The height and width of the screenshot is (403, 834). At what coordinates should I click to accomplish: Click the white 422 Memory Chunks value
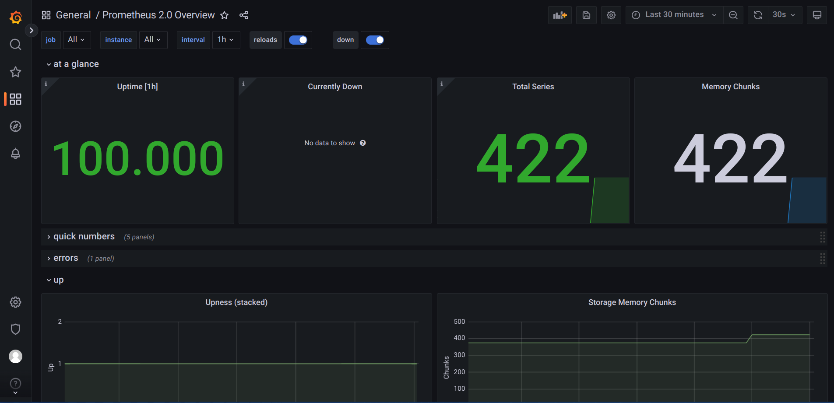pyautogui.click(x=731, y=158)
